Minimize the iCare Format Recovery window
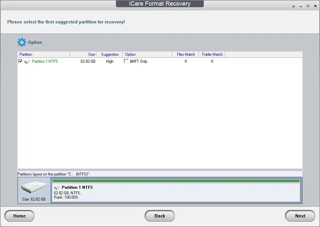320x227 pixels. (301, 6)
